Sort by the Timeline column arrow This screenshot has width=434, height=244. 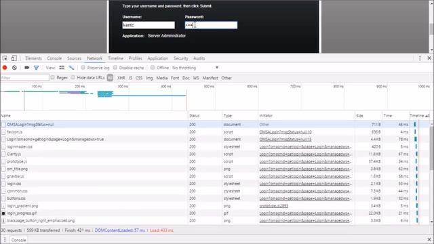point(427,116)
